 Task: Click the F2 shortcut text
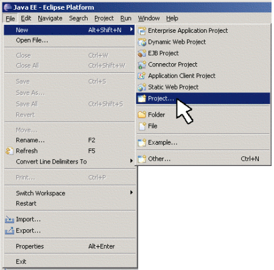[x=92, y=140]
